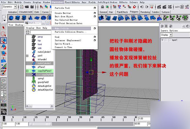Open Particle Tool option box
The width and height of the screenshot is (190, 129).
(95, 8)
